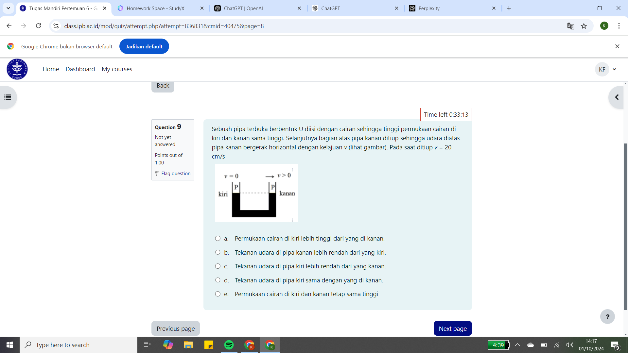
Task: Click the Bookmark star icon in address bar
Action: tap(583, 26)
